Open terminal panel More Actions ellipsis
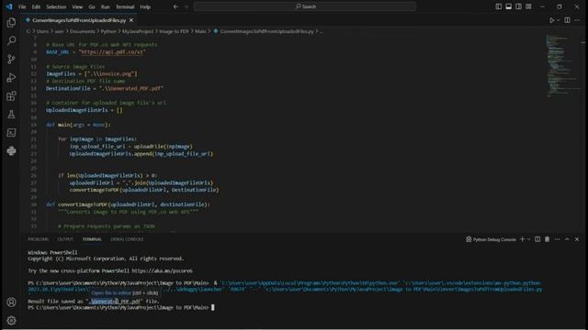The height and width of the screenshot is (330, 588). [x=558, y=239]
